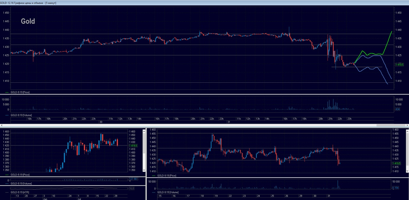Click the green 1 419,5 price tag on top chart
This screenshot has height=200, width=409.
(399, 65)
